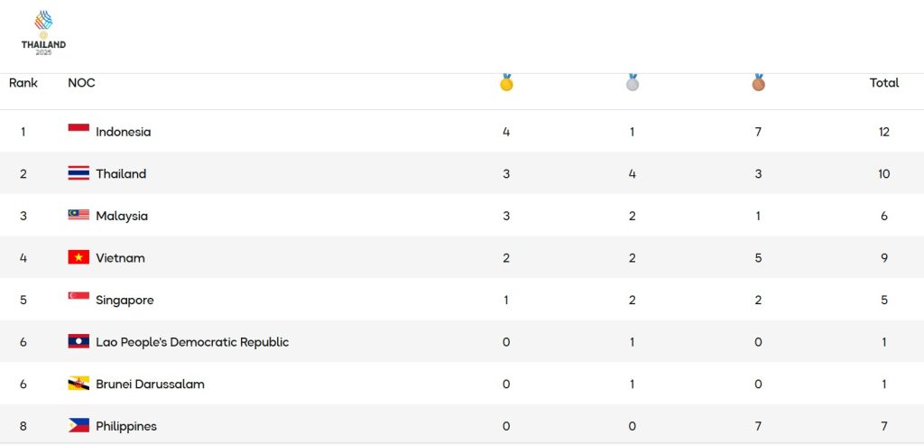
Task: Click the Thailand 2025 logo
Action: (x=43, y=32)
